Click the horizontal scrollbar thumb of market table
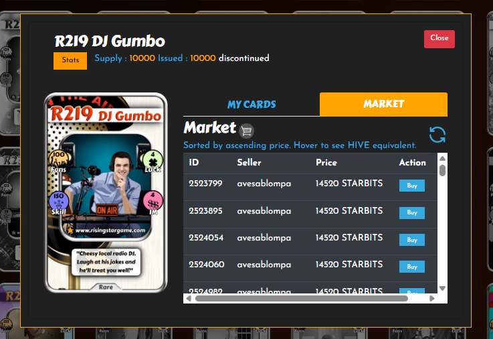The image size is (493, 339). point(302,298)
